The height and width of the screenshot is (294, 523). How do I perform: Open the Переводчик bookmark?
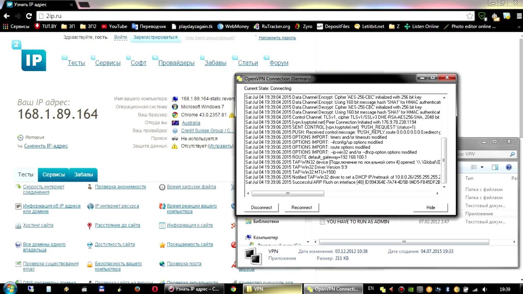click(x=149, y=26)
